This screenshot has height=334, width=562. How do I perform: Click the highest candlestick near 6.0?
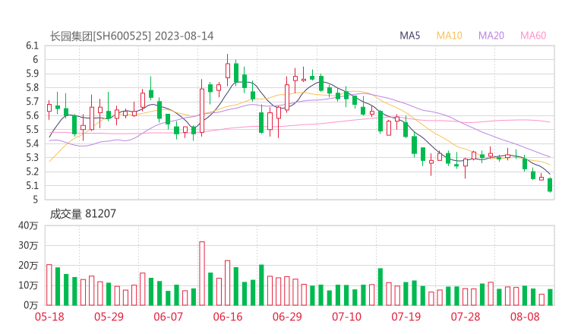coord(228,71)
